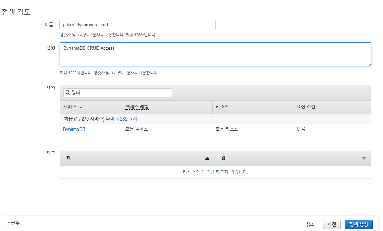The height and width of the screenshot is (231, 383).
Task: Click the 필터 search field
Action: [x=118, y=93]
